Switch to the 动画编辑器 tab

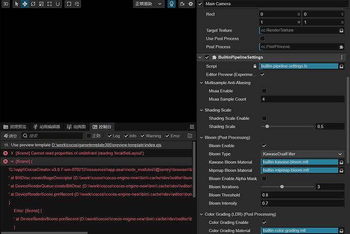(x=47, y=127)
